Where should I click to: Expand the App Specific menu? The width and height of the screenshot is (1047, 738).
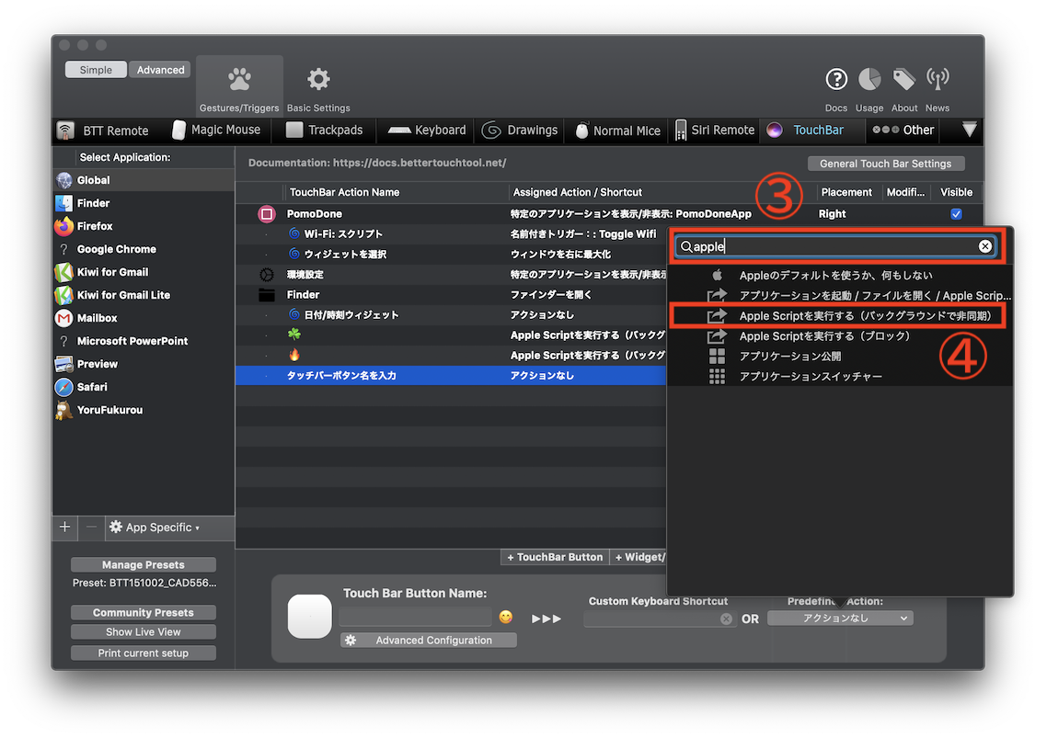coord(154,528)
